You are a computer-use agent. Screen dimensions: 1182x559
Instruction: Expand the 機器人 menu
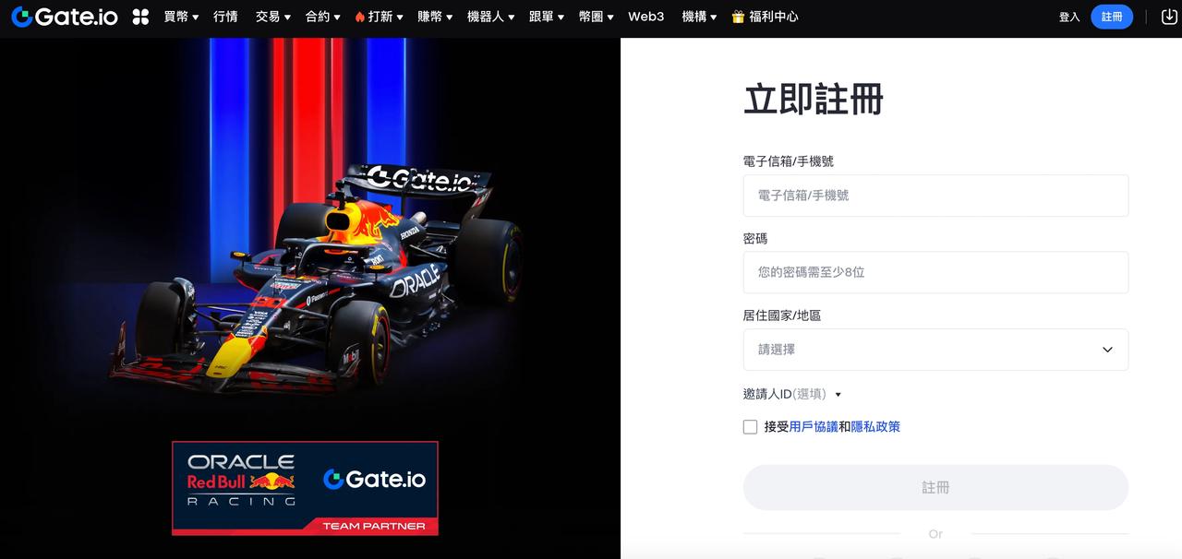coord(490,17)
